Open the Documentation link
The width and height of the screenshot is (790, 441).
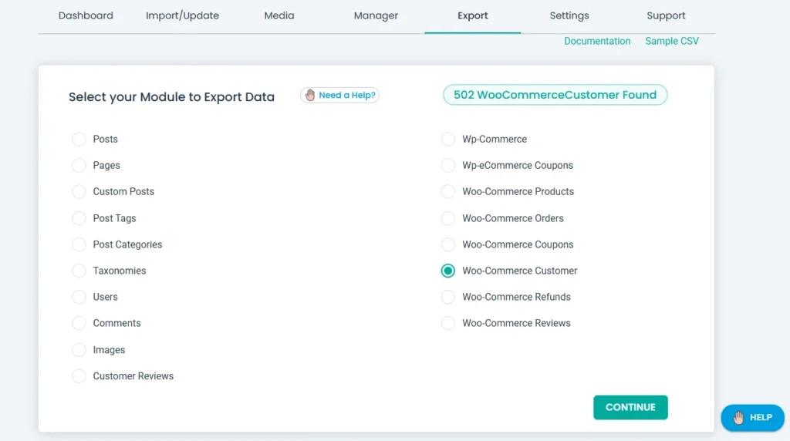597,42
